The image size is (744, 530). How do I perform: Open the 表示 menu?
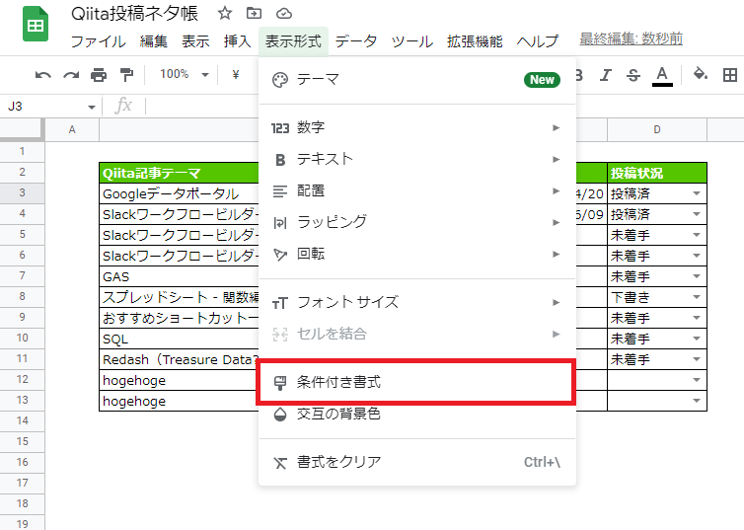[x=195, y=41]
